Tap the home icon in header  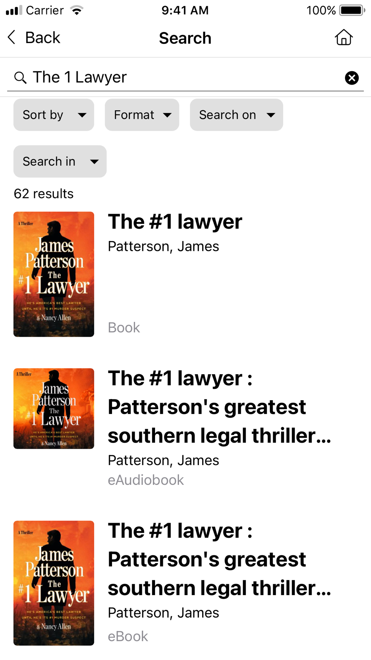pos(344,37)
